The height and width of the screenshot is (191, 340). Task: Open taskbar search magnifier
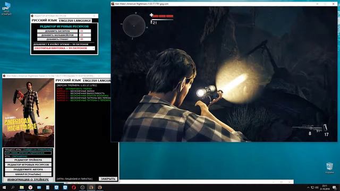pos(13,187)
